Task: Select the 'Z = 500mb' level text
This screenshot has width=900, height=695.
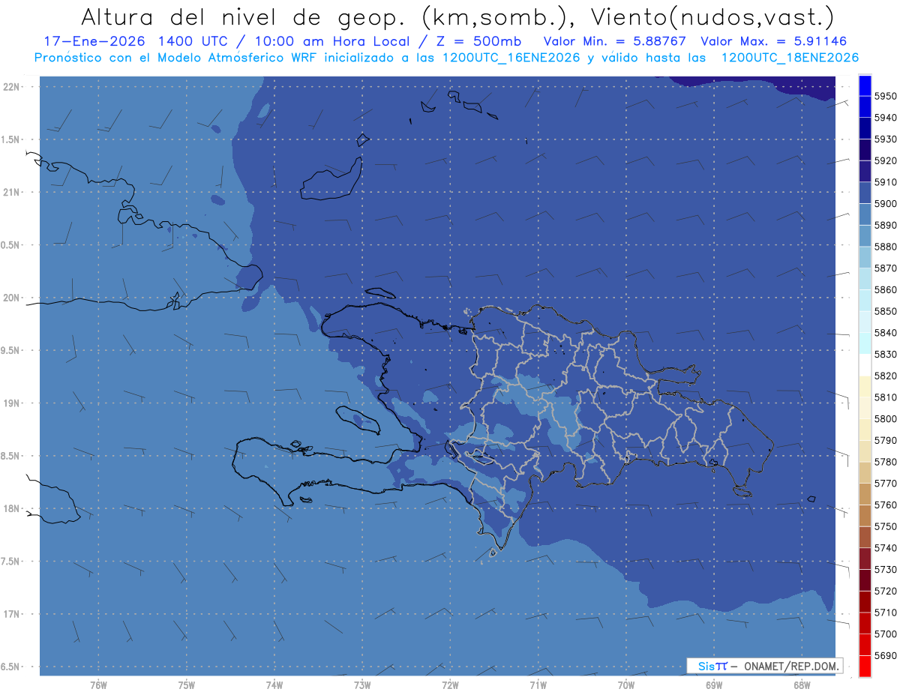Action: [x=478, y=41]
